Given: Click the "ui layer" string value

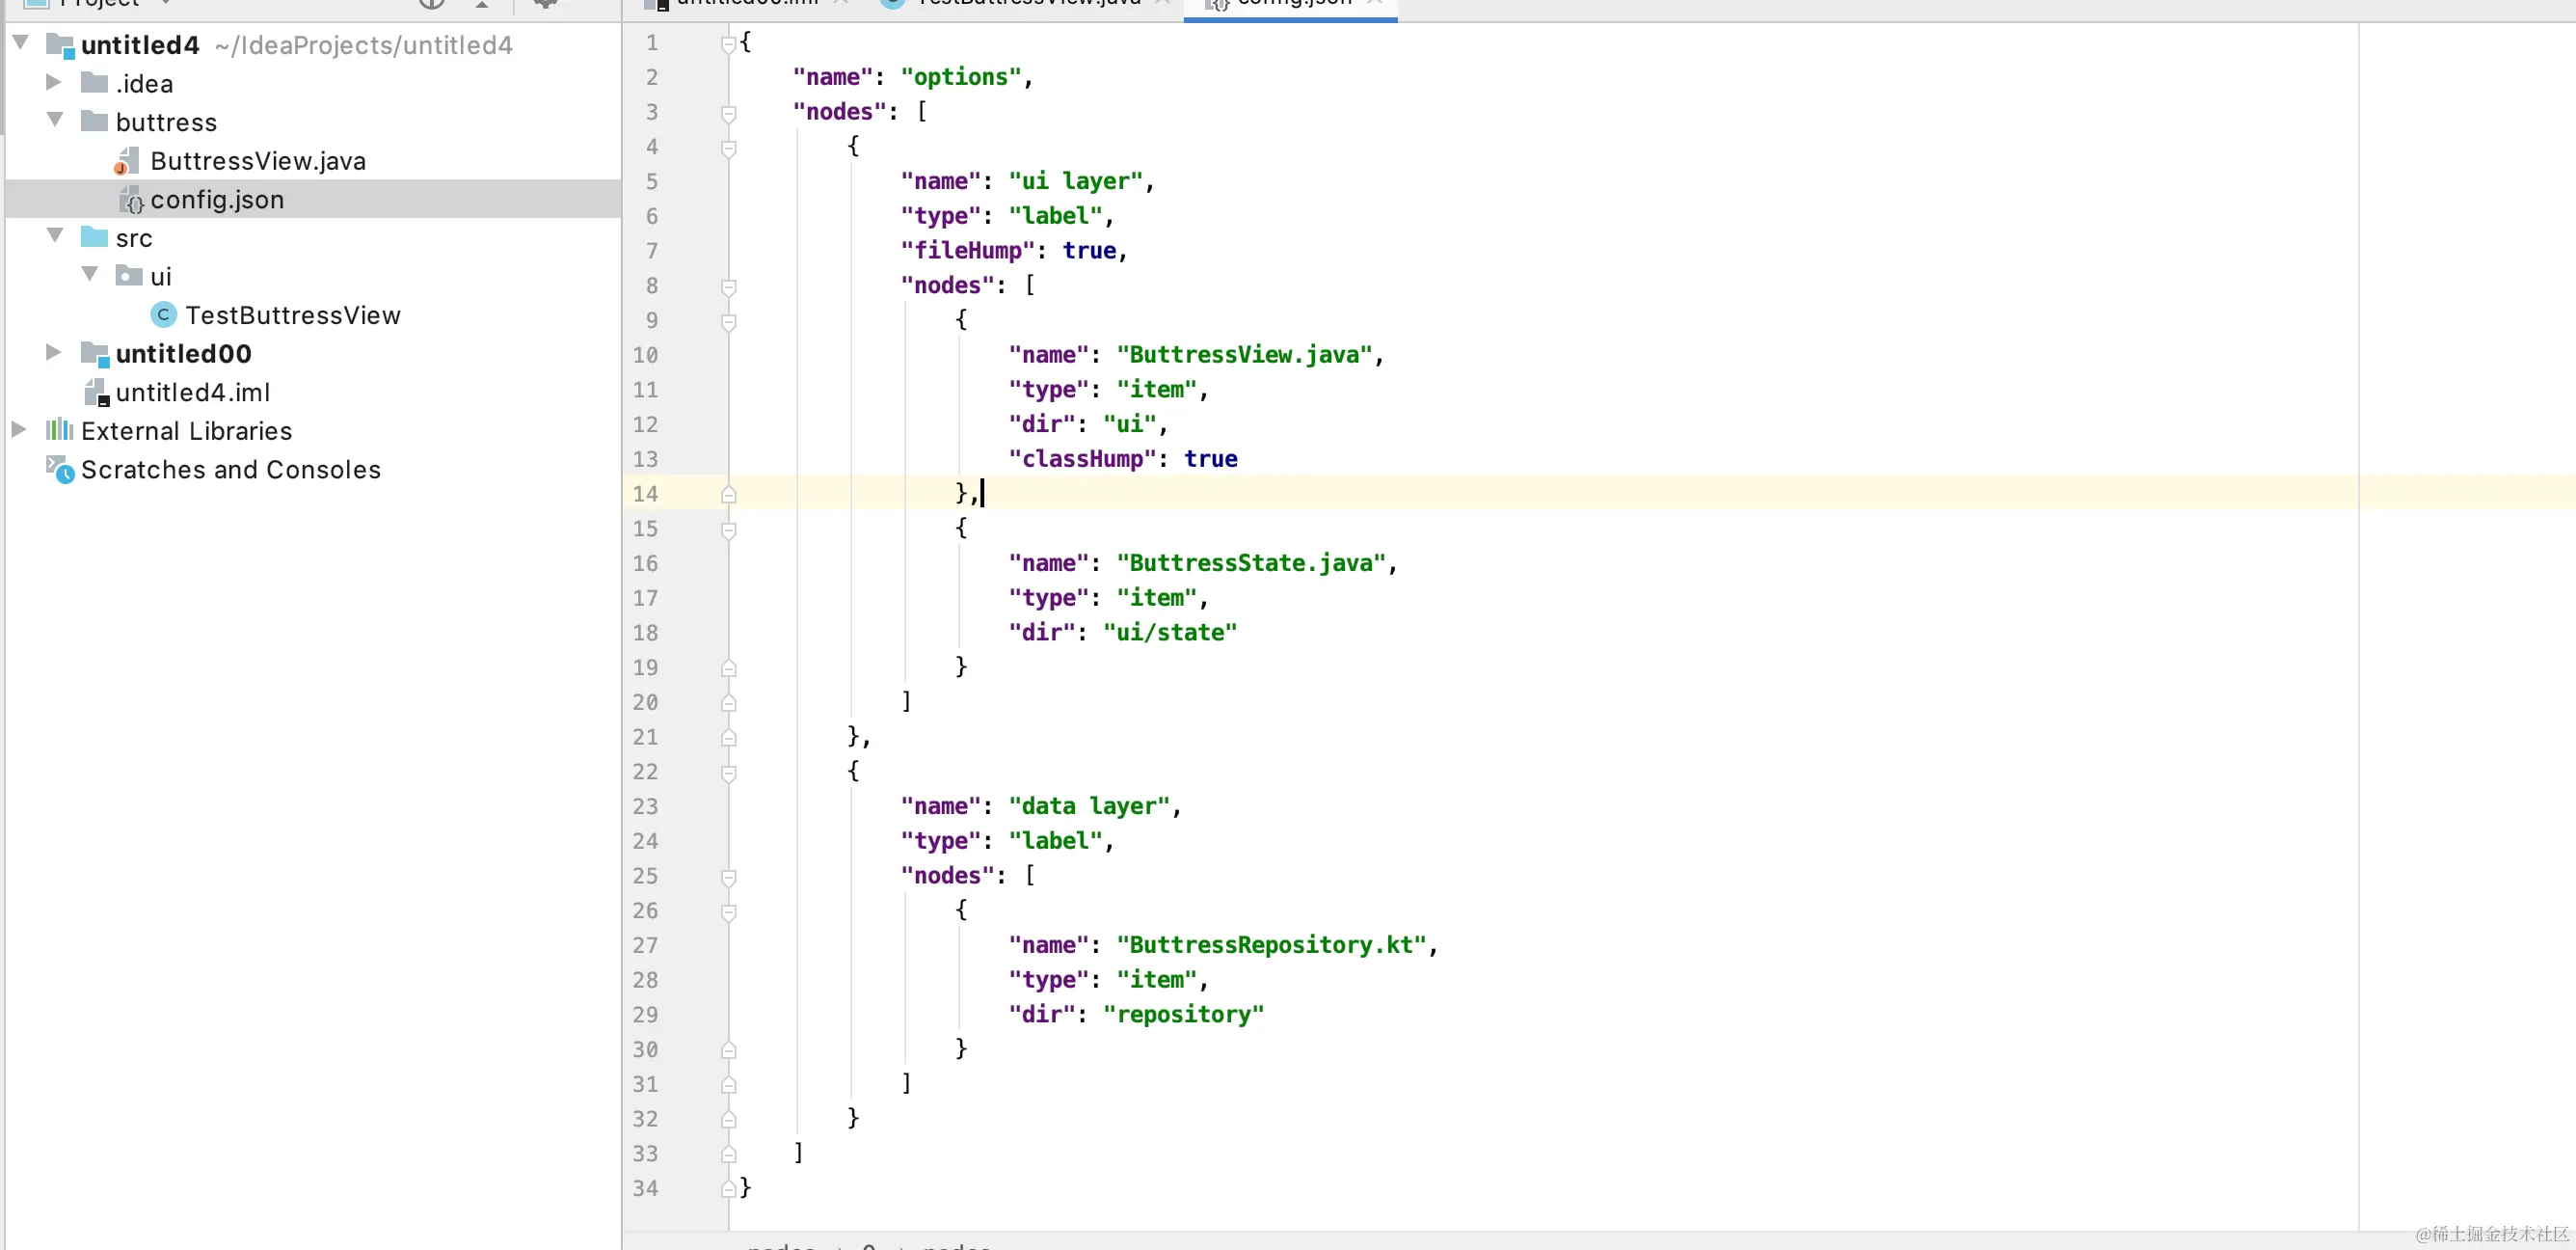Looking at the screenshot, I should (1076, 181).
